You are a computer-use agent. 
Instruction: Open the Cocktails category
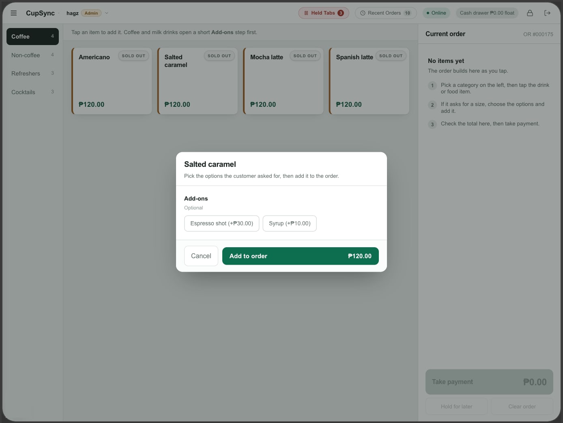pyautogui.click(x=32, y=92)
